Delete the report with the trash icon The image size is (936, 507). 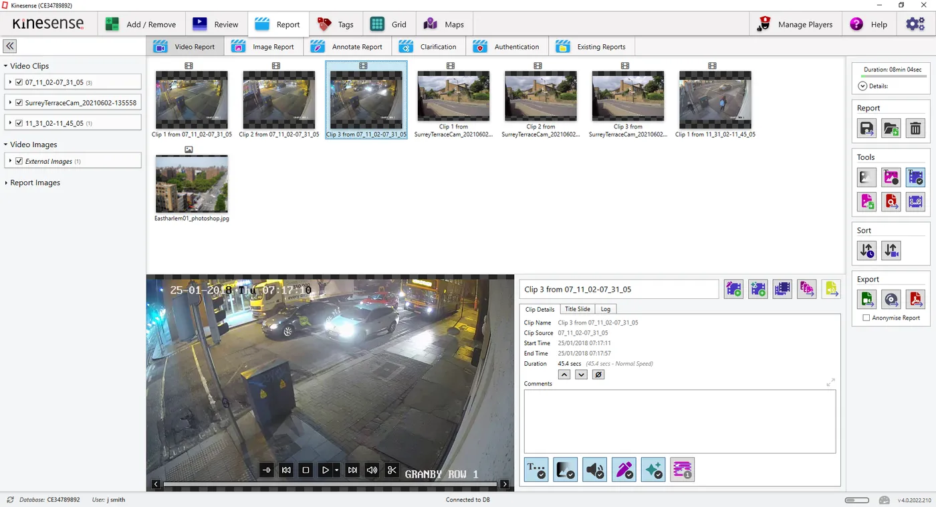pyautogui.click(x=915, y=128)
